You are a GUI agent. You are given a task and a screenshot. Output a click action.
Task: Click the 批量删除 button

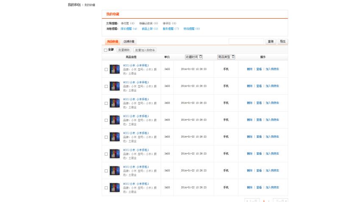coord(124,50)
